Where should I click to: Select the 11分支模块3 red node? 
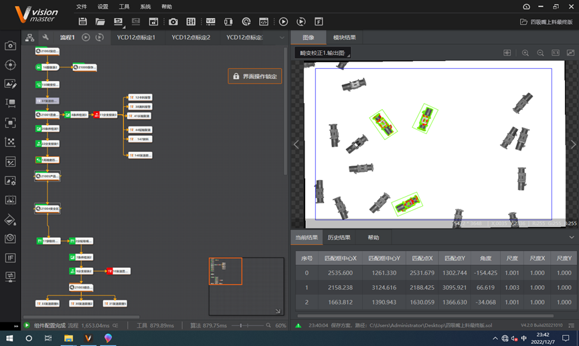pos(106,115)
